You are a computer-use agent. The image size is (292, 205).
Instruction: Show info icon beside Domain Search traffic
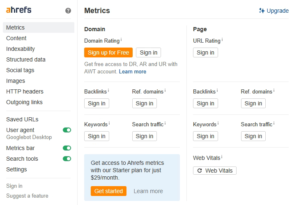(165, 123)
